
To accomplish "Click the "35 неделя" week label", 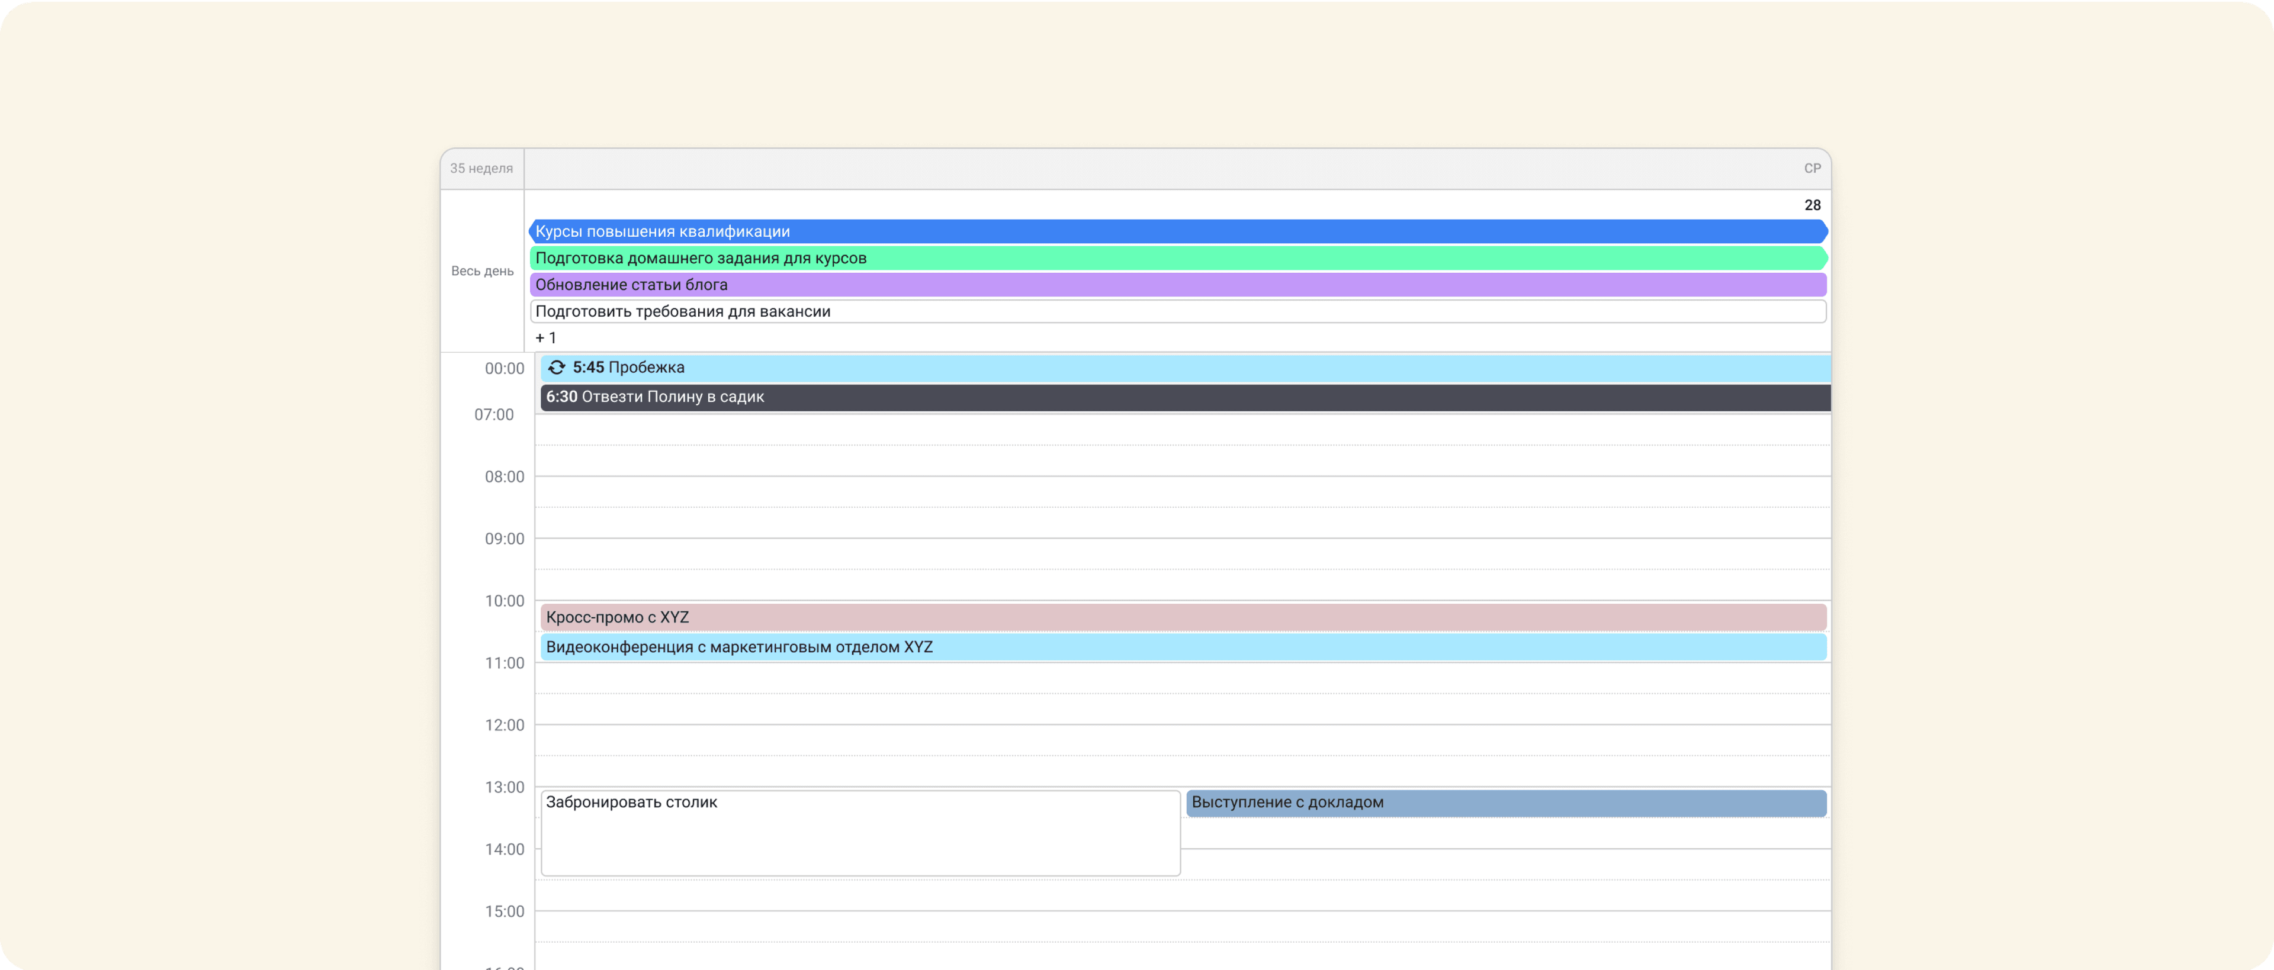I will (x=482, y=167).
